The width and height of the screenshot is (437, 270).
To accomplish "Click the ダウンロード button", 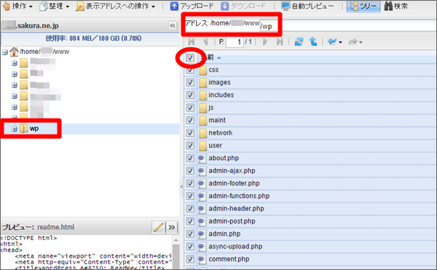I will [243, 6].
